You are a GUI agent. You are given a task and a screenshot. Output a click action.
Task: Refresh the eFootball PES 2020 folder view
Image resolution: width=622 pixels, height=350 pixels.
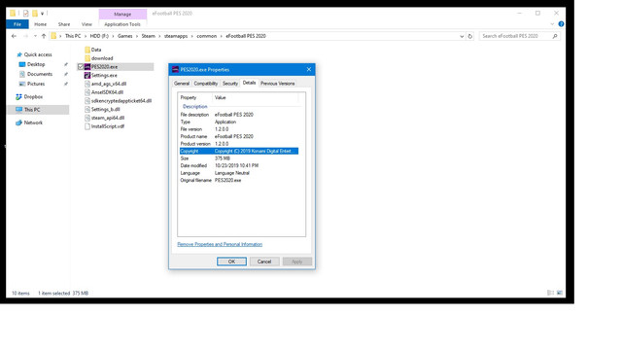pyautogui.click(x=470, y=36)
